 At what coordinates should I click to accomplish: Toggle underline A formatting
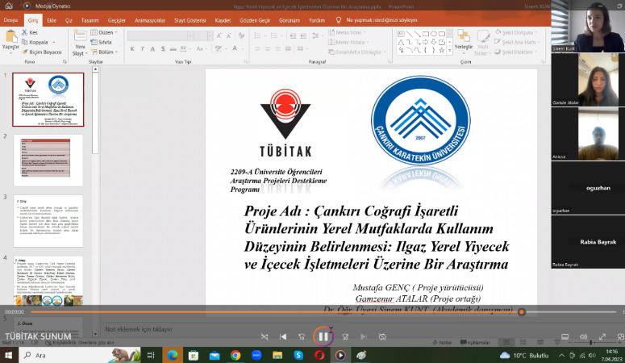152,48
